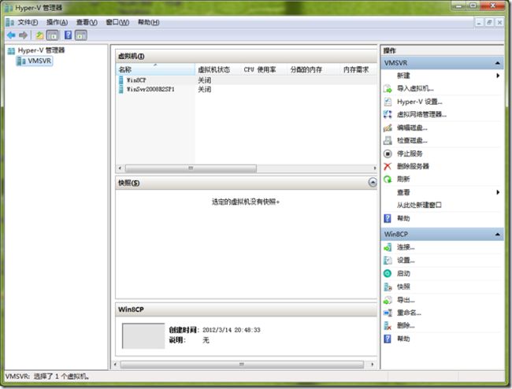
Task: Open the 文件(F) menu
Action: tap(28, 22)
